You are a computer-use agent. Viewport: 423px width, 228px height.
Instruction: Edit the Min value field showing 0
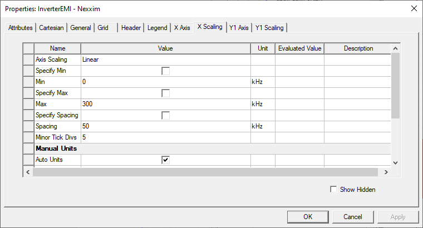[x=166, y=82]
